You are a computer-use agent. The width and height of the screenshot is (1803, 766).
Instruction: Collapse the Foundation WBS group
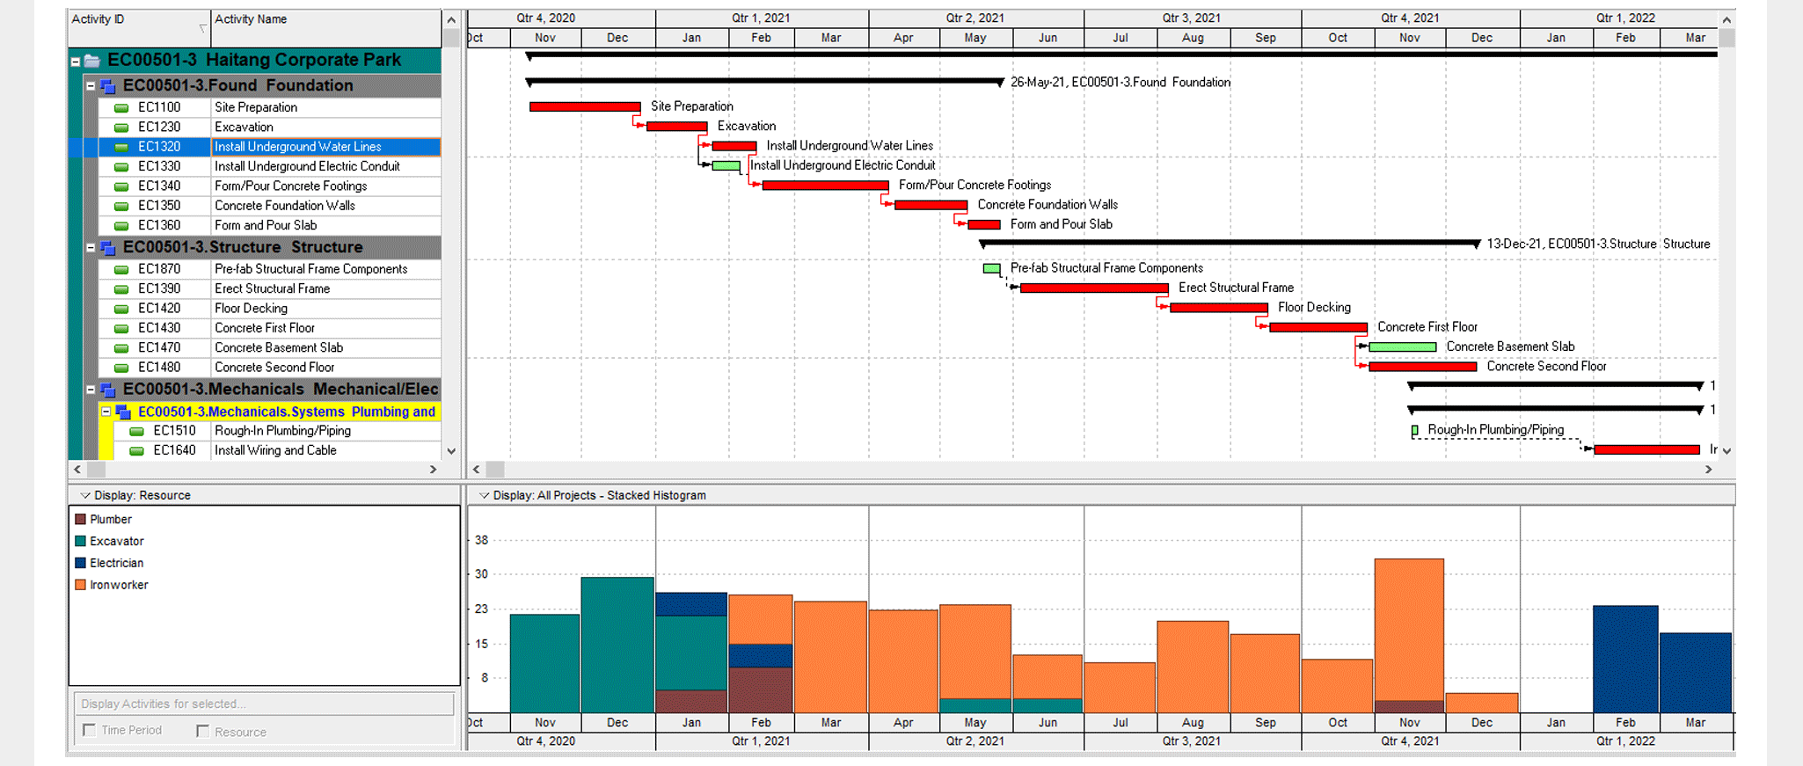91,86
